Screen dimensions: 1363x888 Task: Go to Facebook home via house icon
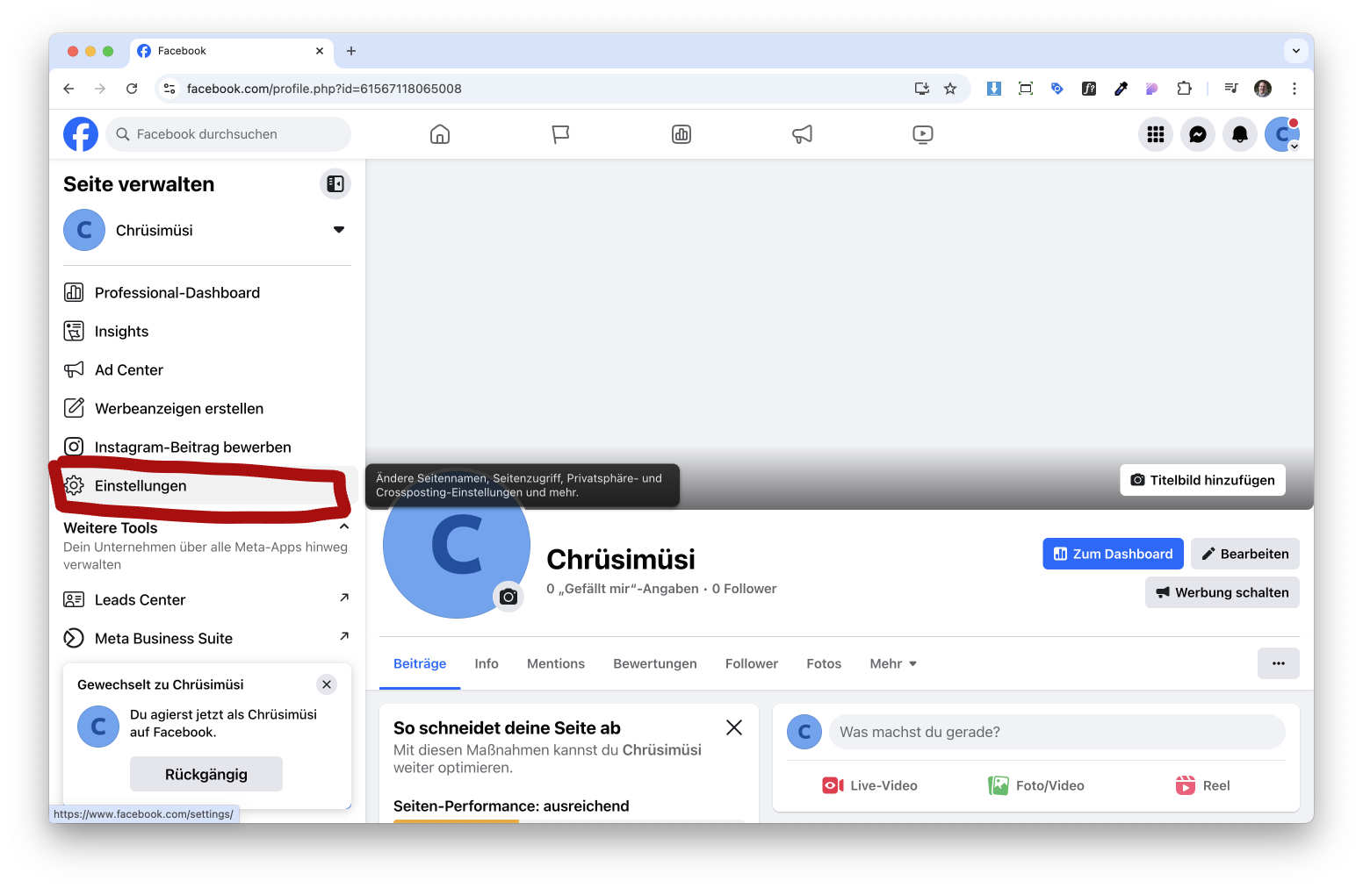pyautogui.click(x=440, y=134)
